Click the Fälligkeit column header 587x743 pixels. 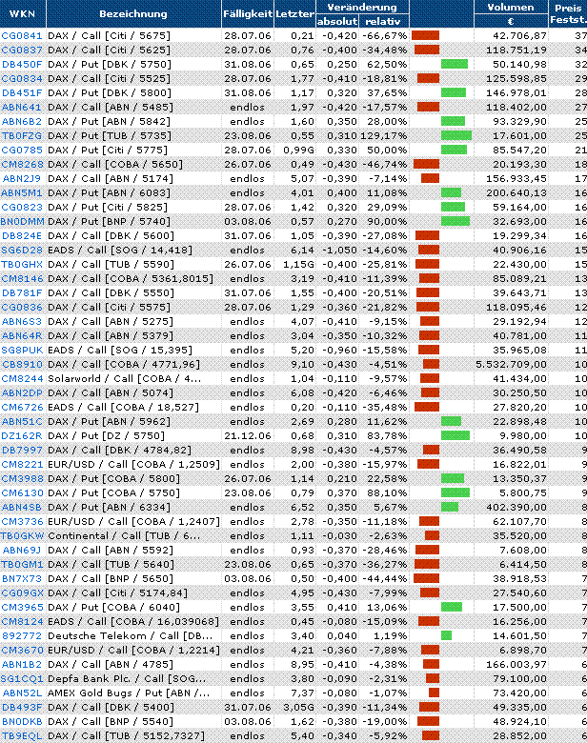pos(248,13)
